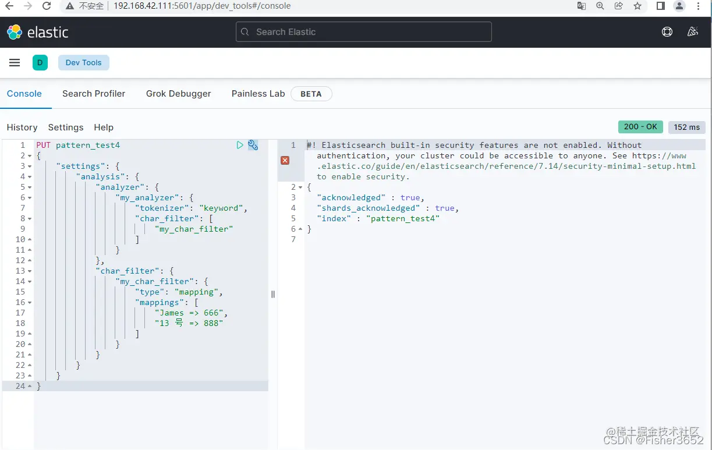This screenshot has height=450, width=712.
Task: Click the not-secure warning icon in address bar
Action: (x=70, y=6)
